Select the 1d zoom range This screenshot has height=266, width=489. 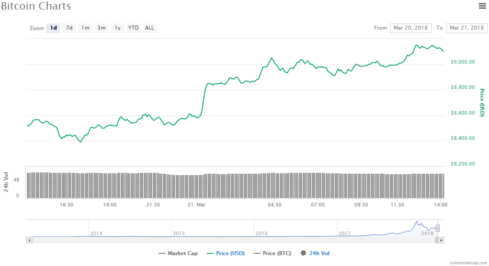pyautogui.click(x=53, y=28)
